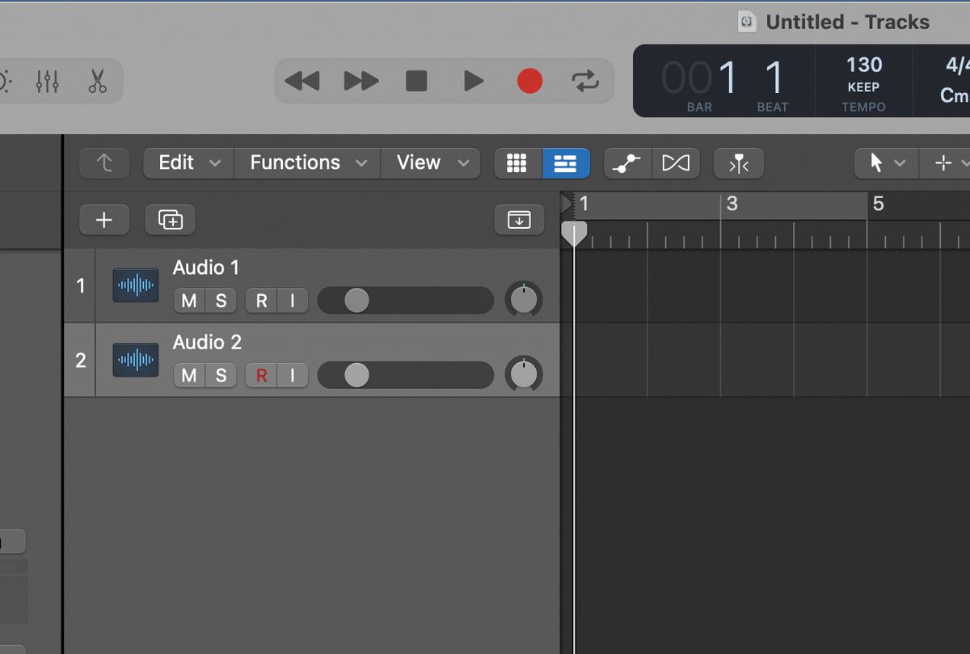Open the track header configuration dropdown
This screenshot has width=970, height=654.
coord(518,219)
